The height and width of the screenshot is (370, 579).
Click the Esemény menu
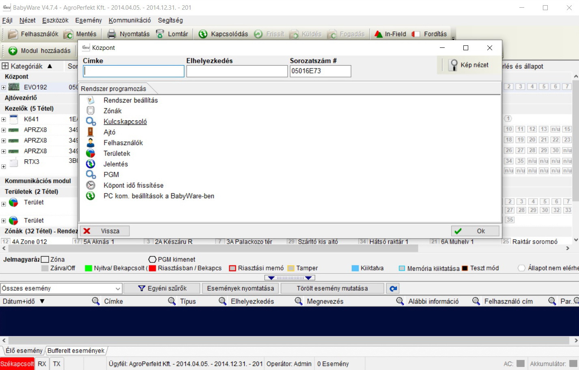tap(88, 20)
